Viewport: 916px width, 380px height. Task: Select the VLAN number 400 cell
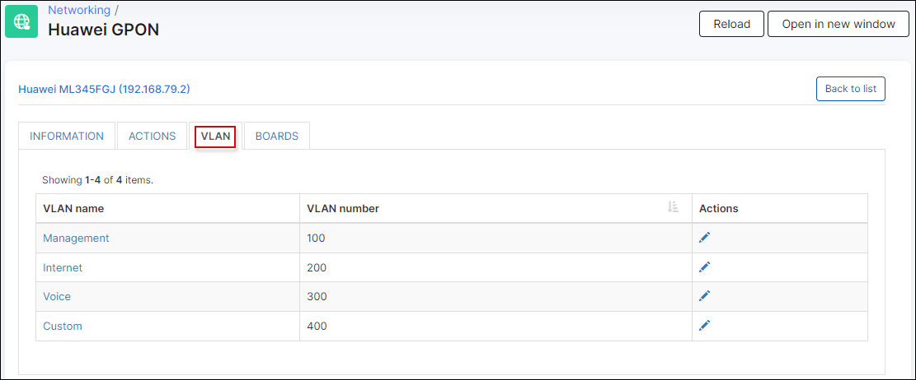tap(496, 326)
